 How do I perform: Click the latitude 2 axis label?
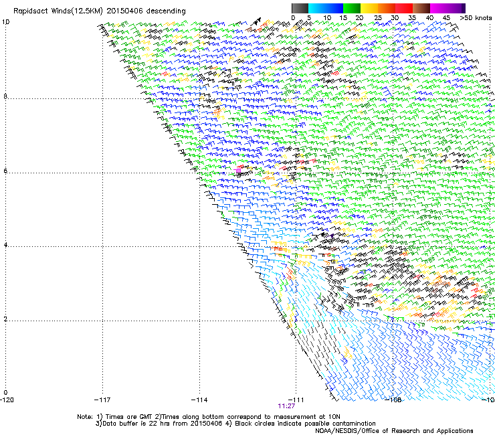5,319
